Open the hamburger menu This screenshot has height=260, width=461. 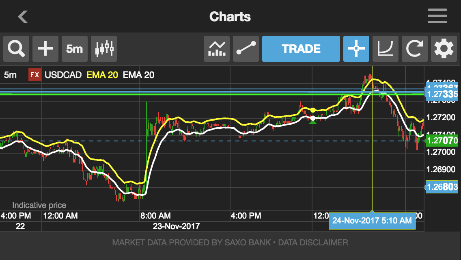pos(437,17)
